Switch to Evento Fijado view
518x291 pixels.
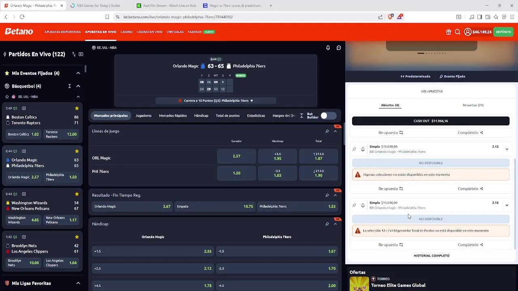pos(452,76)
